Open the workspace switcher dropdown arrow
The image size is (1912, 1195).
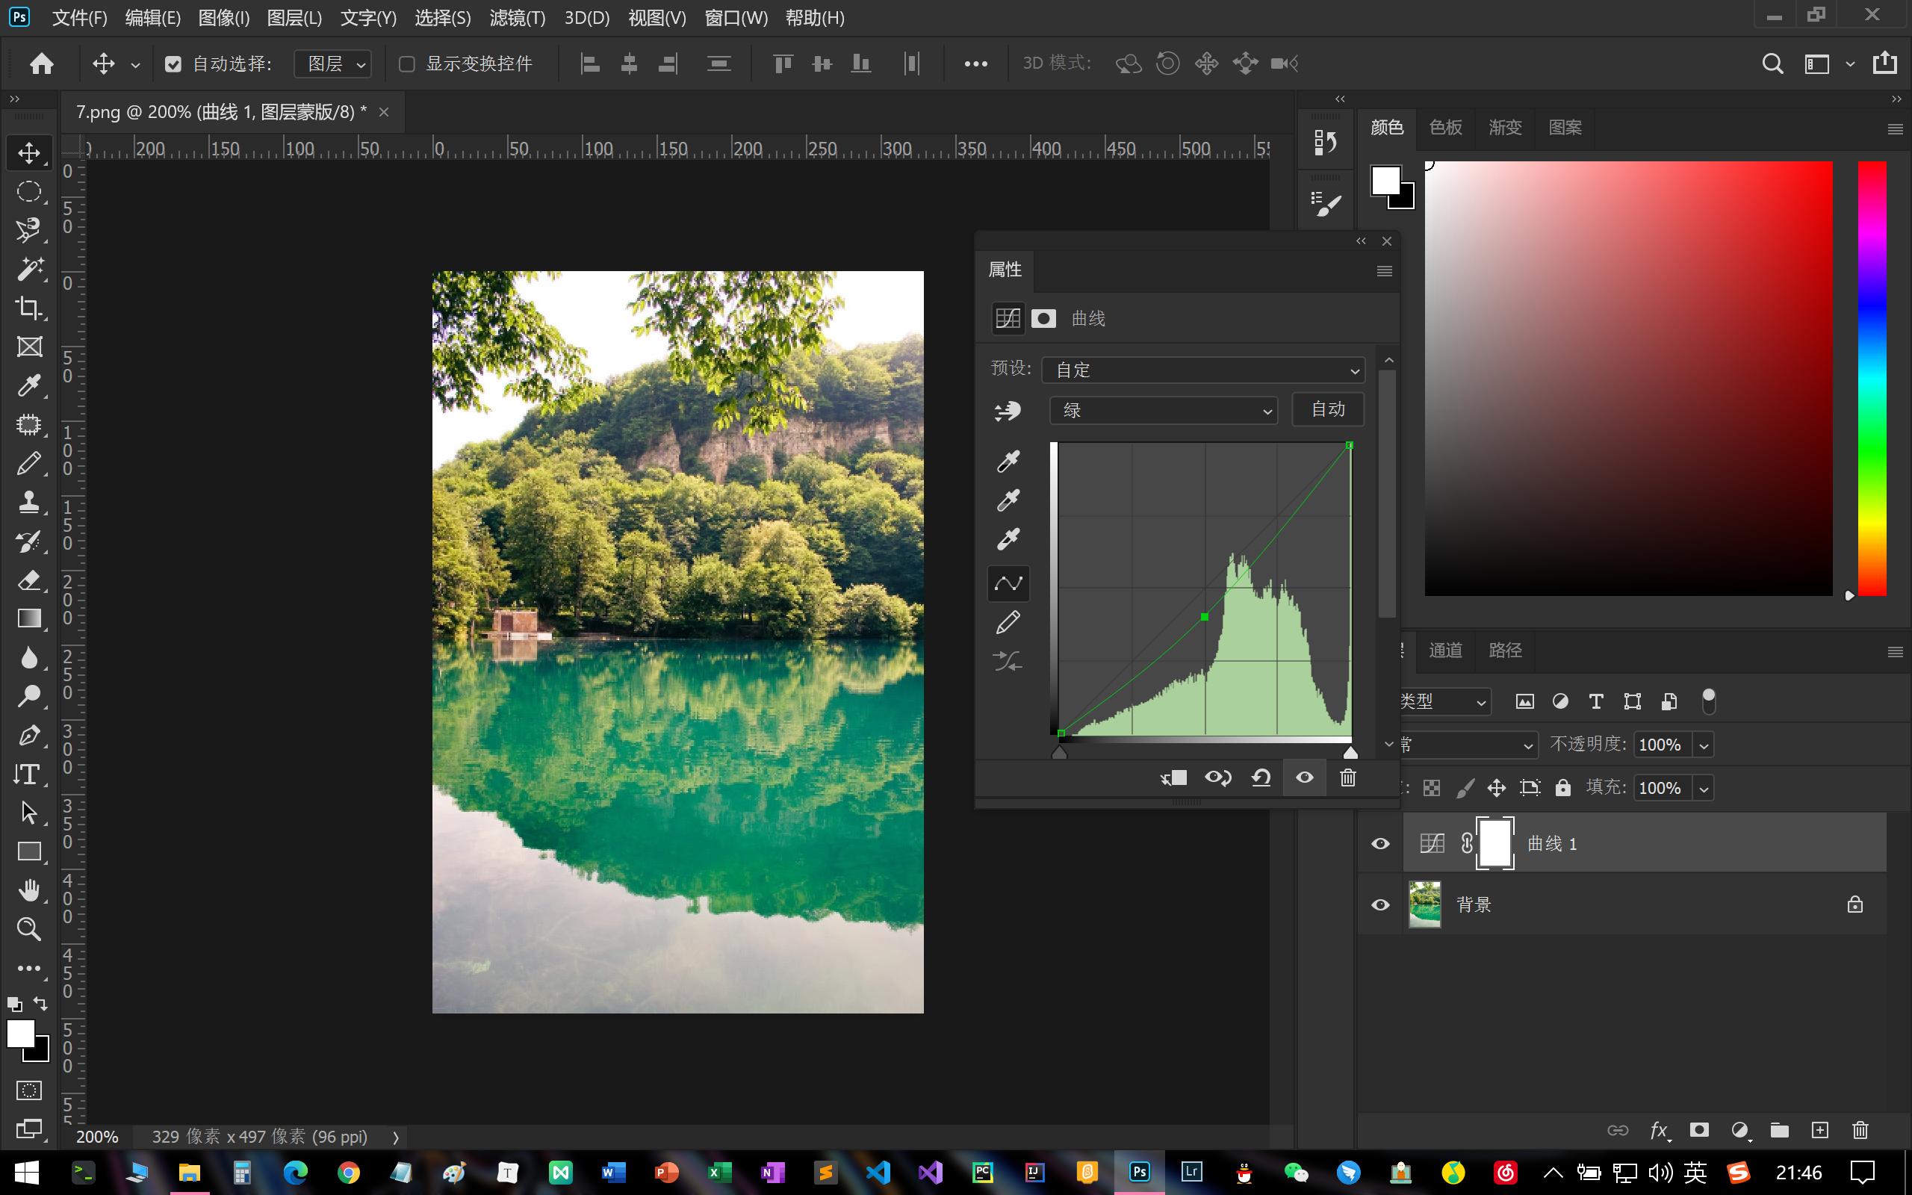tap(1849, 64)
